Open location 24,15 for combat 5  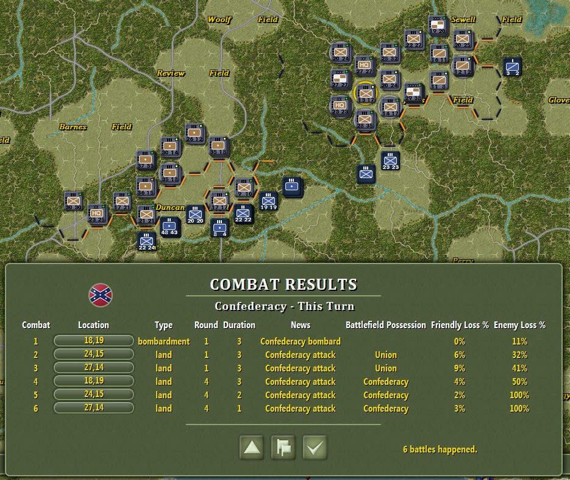coord(94,395)
